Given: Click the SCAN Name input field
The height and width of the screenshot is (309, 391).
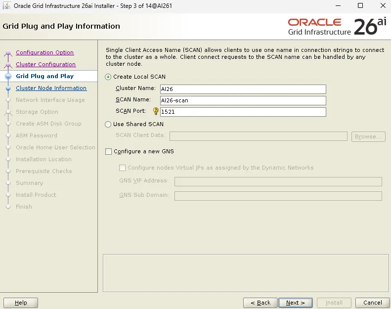Looking at the screenshot, I should pyautogui.click(x=243, y=100).
